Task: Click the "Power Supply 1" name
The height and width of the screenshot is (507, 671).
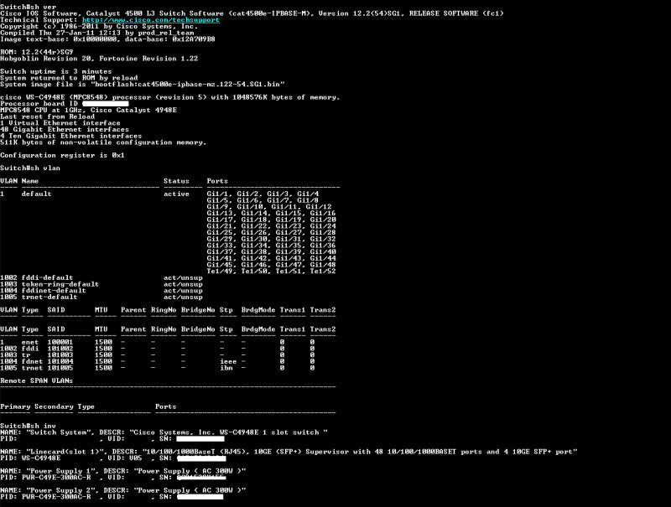Action: point(60,471)
